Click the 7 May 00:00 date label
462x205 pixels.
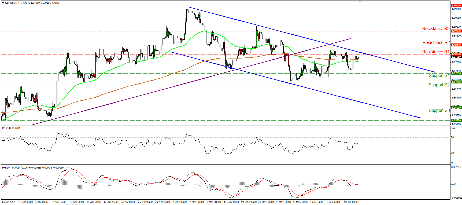point(197,202)
